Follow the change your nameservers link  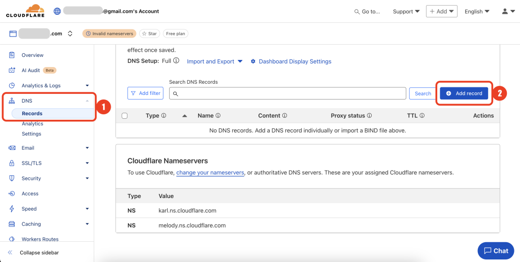[210, 173]
